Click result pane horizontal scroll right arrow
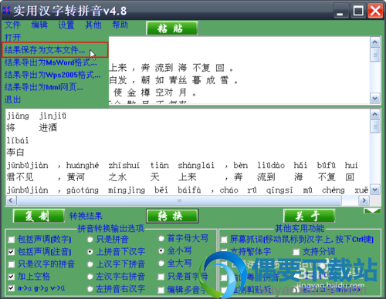Image resolution: width=386 pixels, height=299 pixels. [364, 200]
